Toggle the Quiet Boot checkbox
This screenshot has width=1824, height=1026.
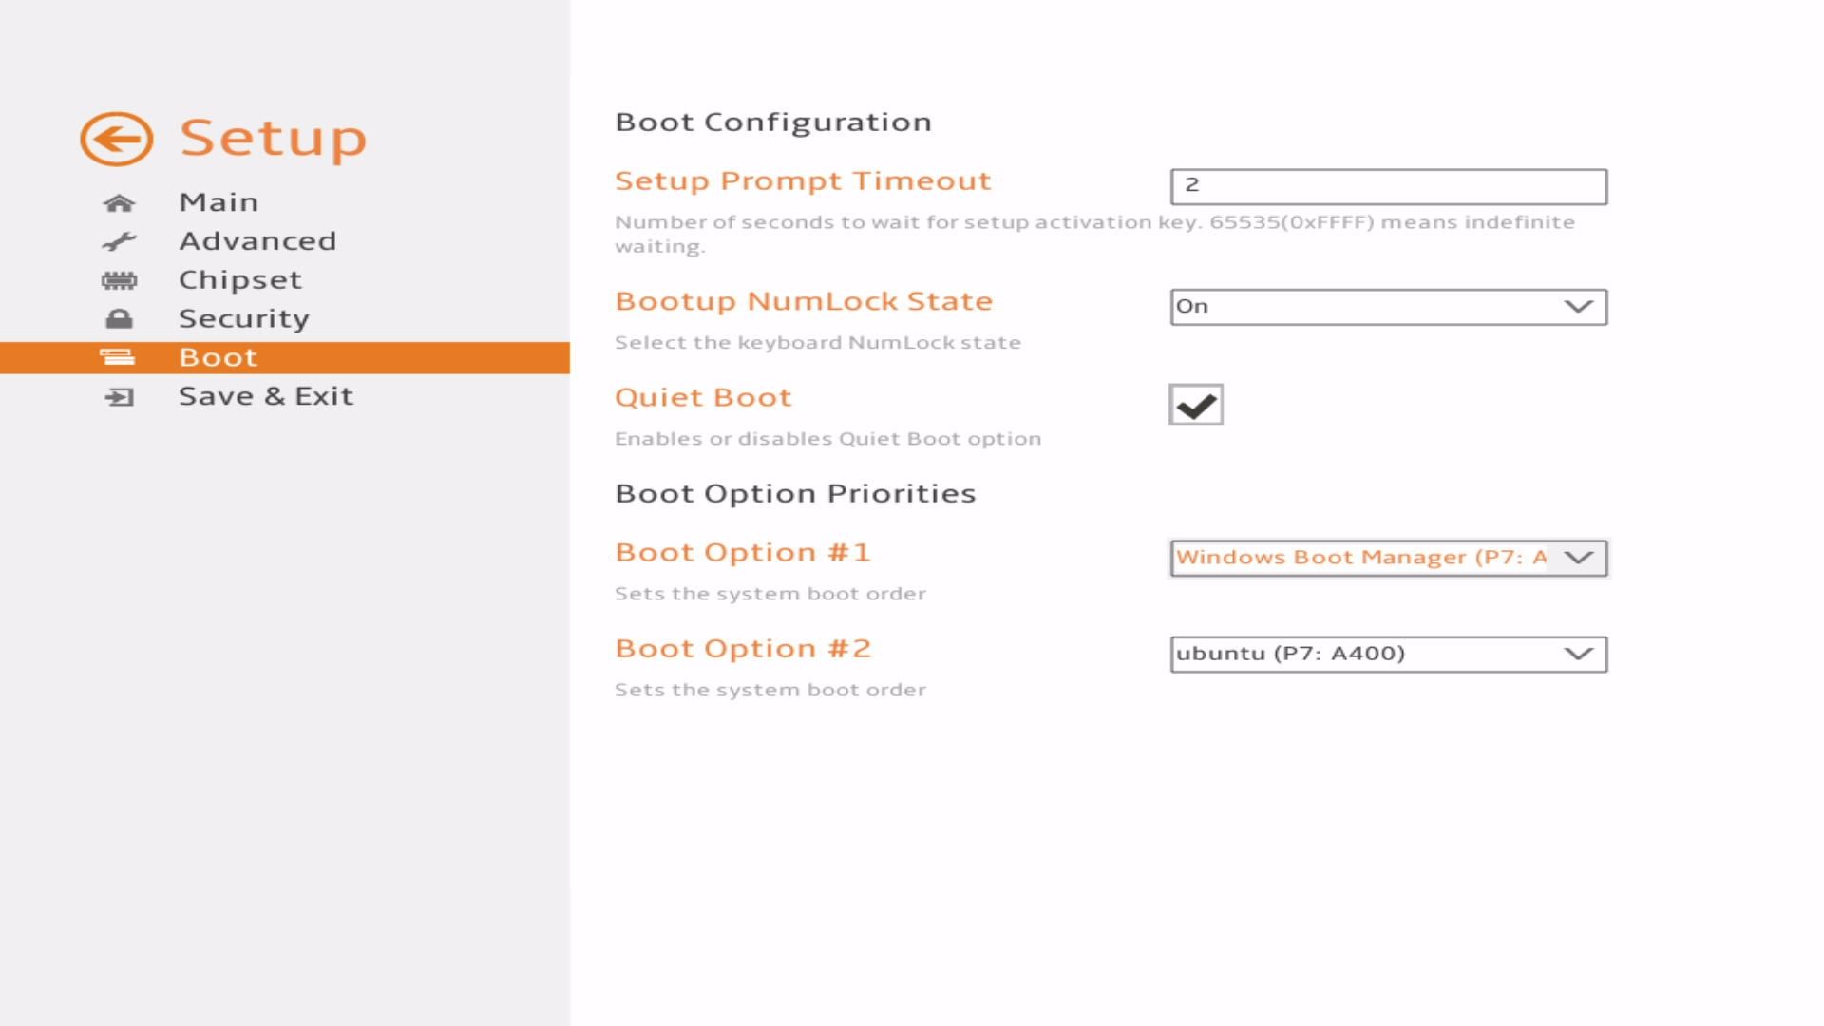(1195, 405)
